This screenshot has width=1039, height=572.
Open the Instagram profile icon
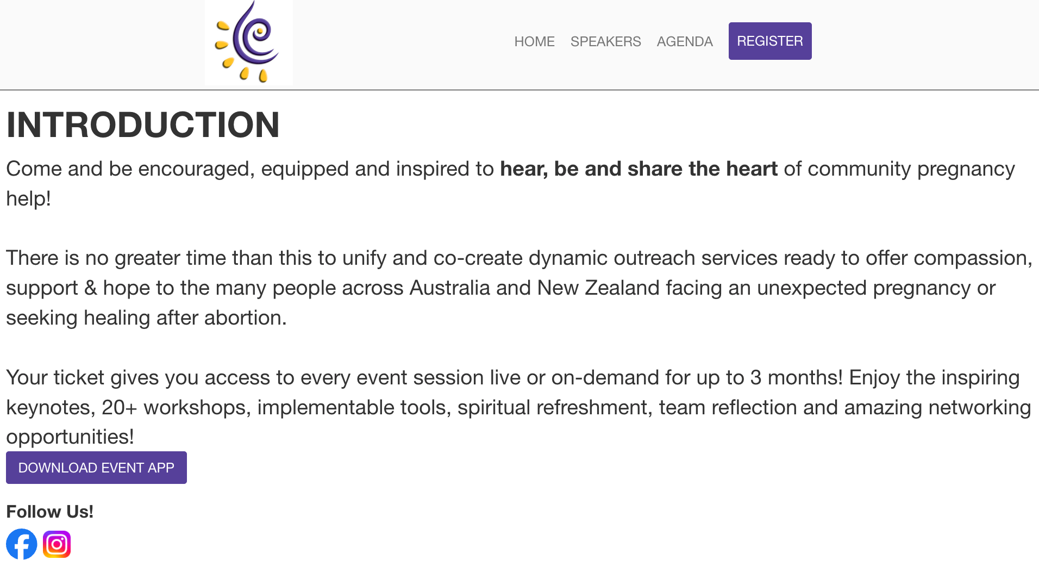pos(57,544)
